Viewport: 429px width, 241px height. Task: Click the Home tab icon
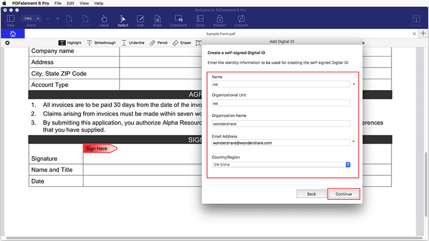tap(12, 34)
